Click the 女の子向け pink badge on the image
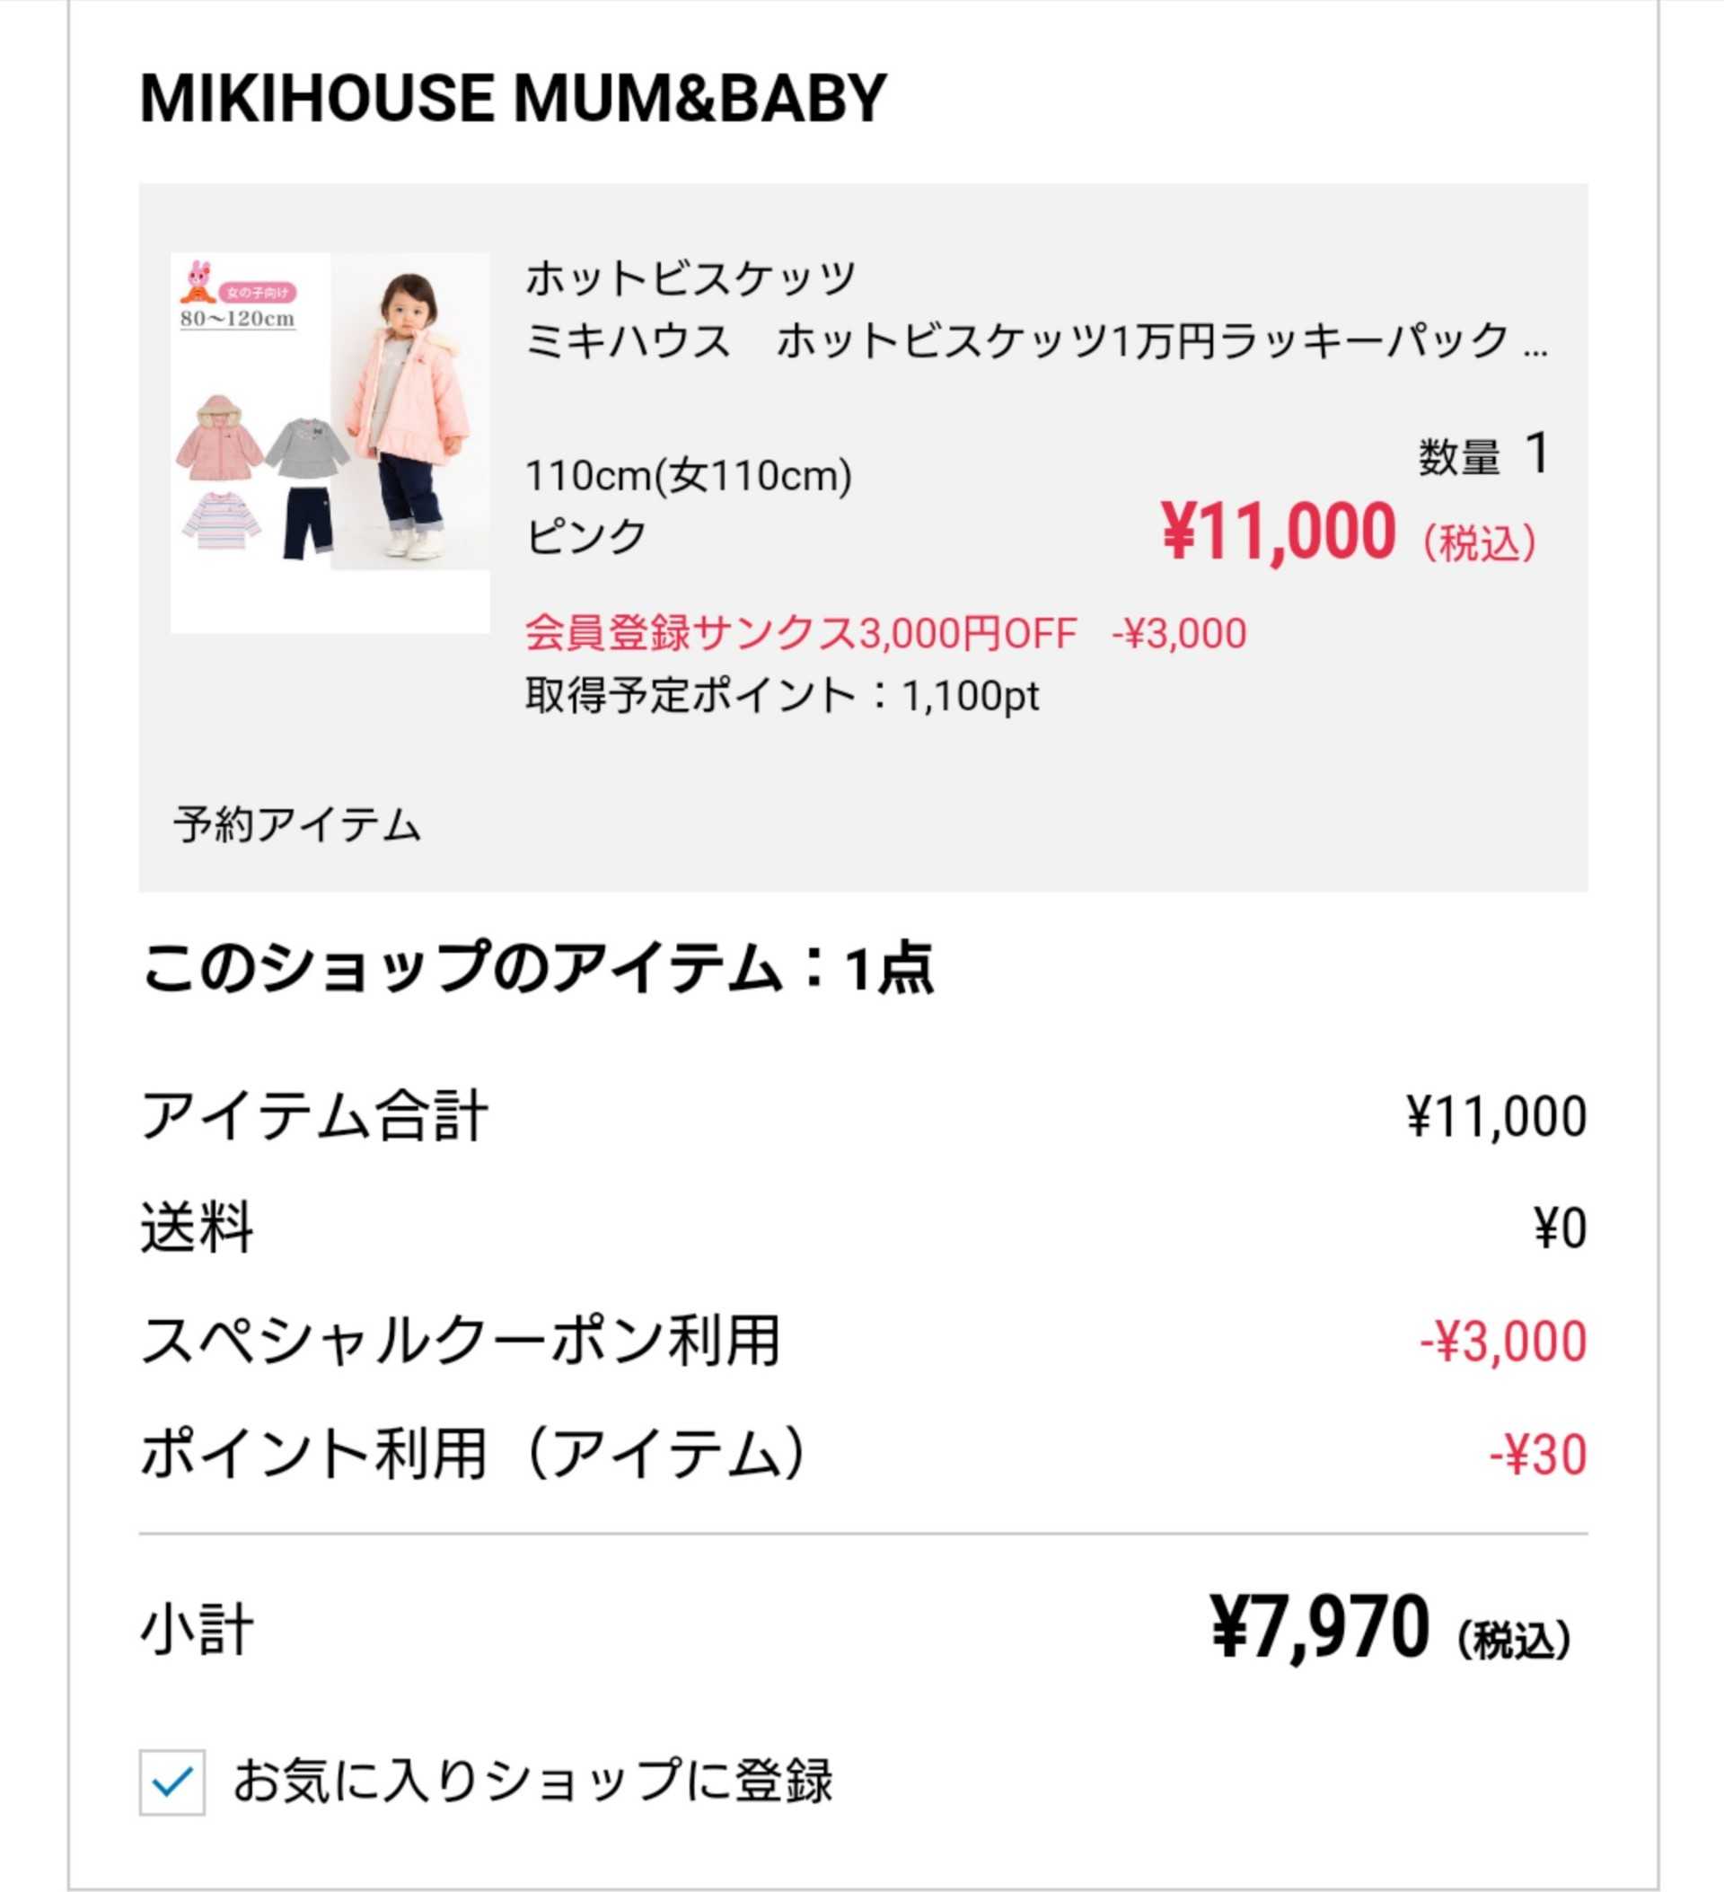This screenshot has width=1724, height=1892. pos(257,293)
